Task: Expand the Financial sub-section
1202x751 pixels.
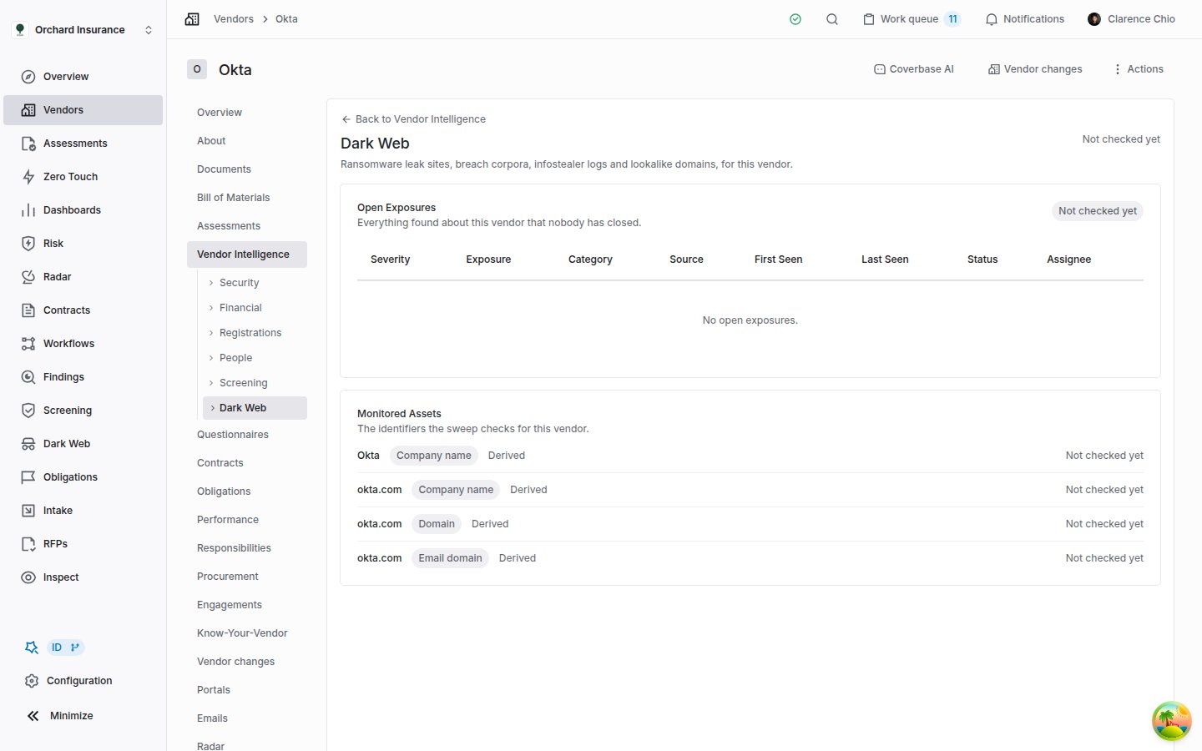Action: pos(211,308)
